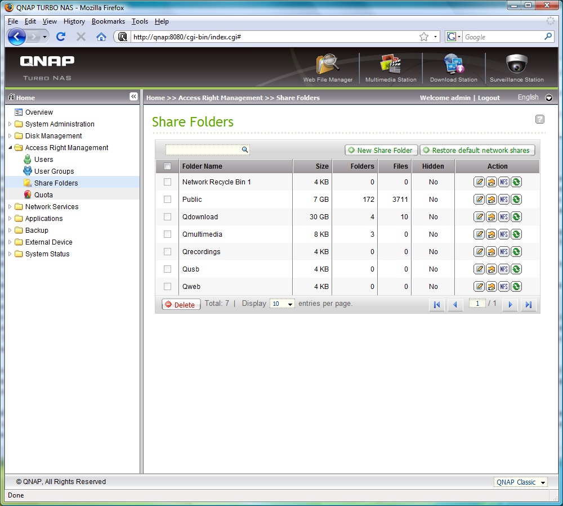Click edit properties icon for Network Recycle Bin 1

click(x=479, y=182)
